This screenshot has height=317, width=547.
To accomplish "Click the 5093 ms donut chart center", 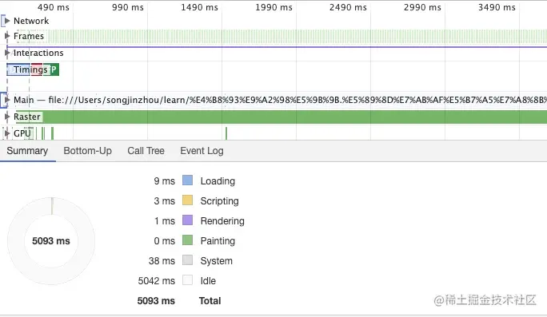I will [51, 241].
